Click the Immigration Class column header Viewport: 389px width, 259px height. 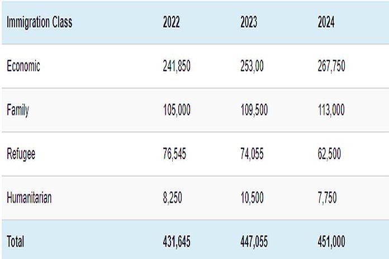[x=39, y=23]
